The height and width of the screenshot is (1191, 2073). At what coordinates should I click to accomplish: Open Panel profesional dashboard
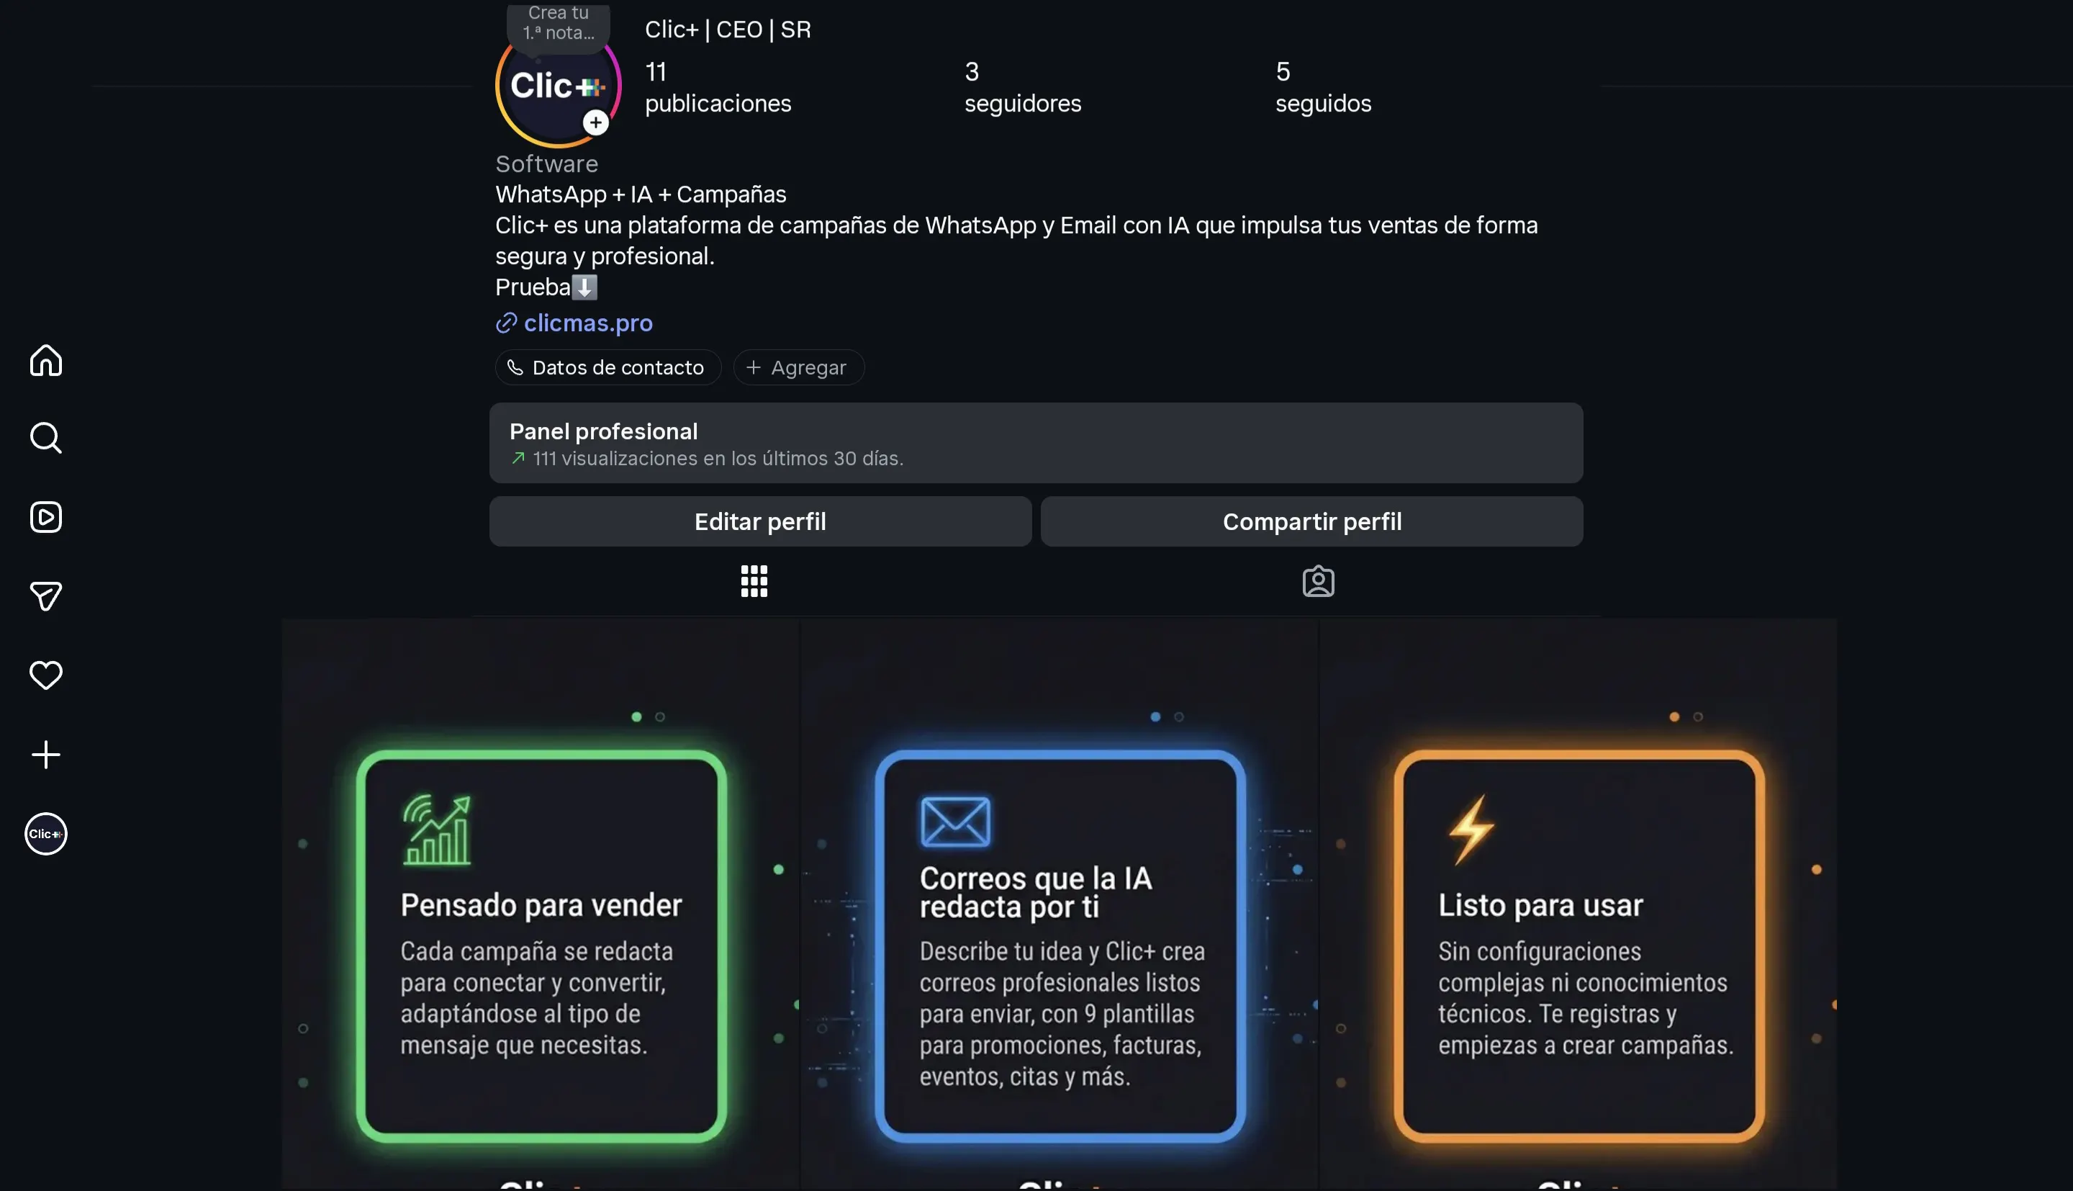click(x=1036, y=443)
